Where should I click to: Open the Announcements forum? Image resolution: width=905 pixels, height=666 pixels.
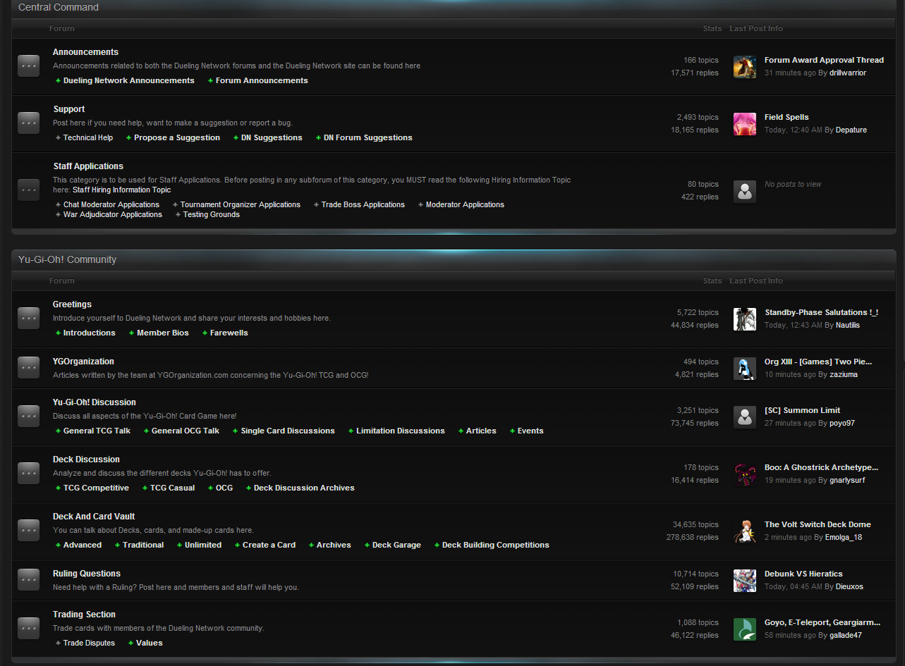[85, 52]
